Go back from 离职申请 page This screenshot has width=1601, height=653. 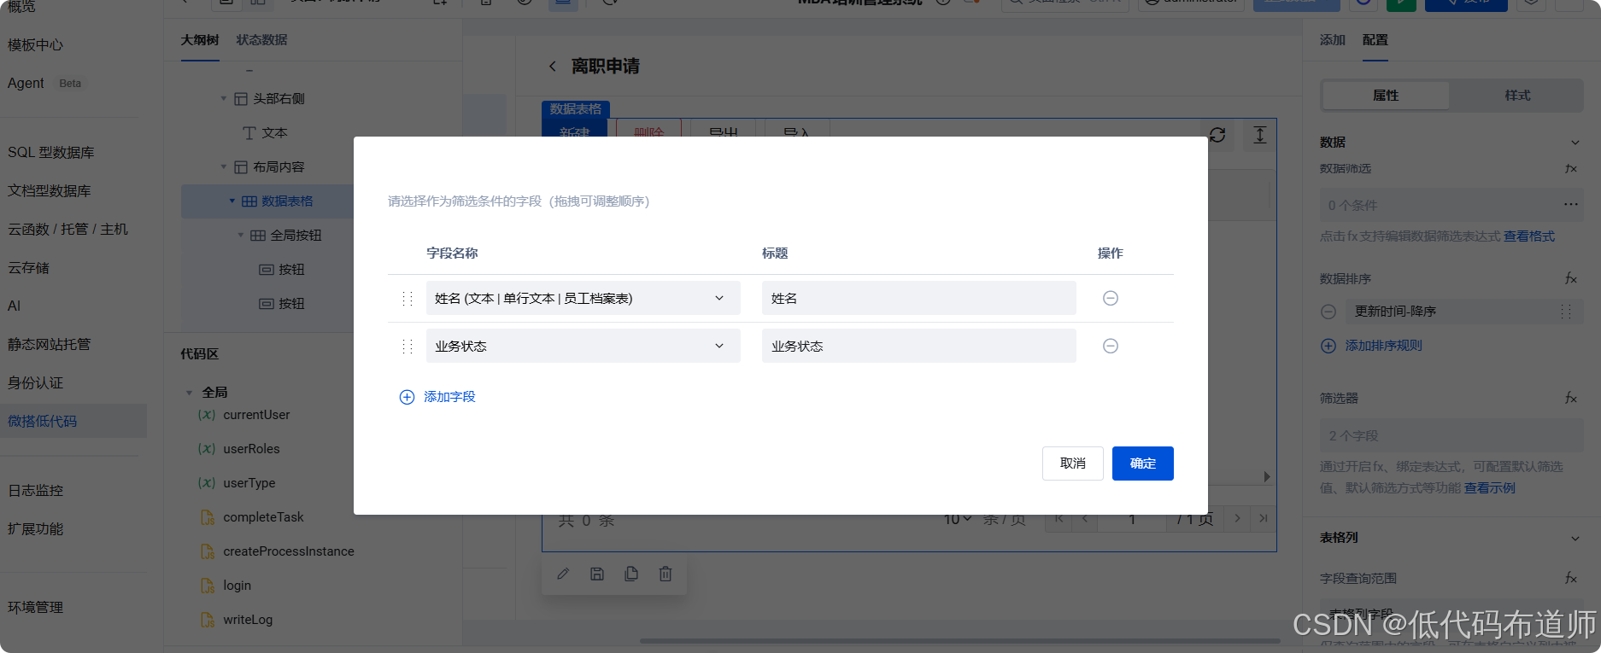pyautogui.click(x=552, y=67)
